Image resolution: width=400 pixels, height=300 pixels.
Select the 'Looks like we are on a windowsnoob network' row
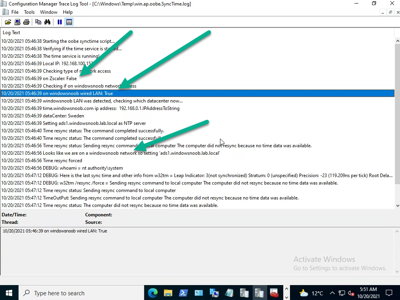coord(198,153)
